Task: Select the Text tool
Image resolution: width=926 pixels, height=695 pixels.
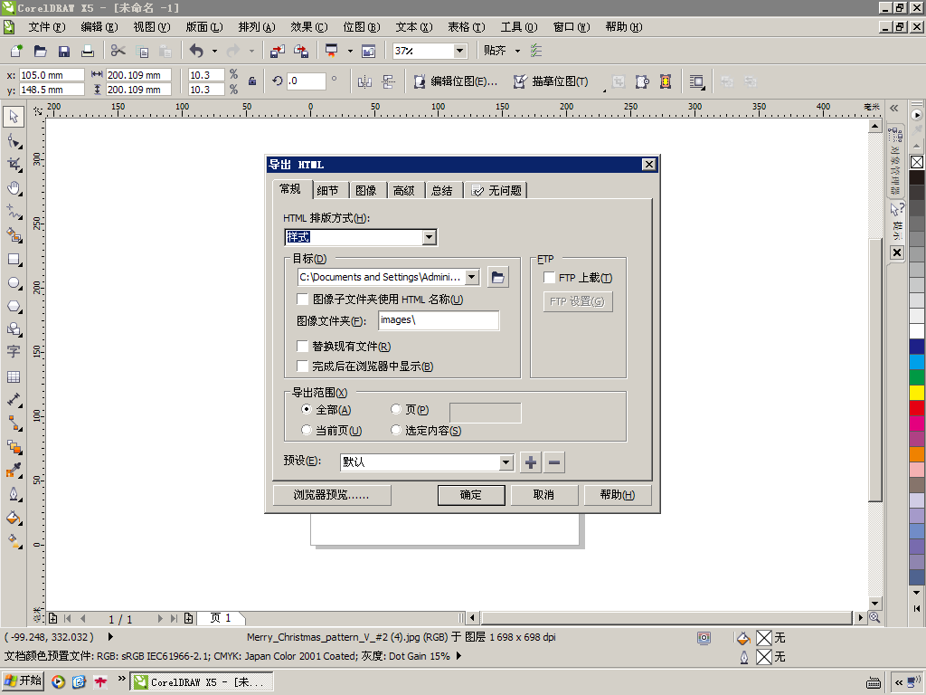Action: click(14, 352)
